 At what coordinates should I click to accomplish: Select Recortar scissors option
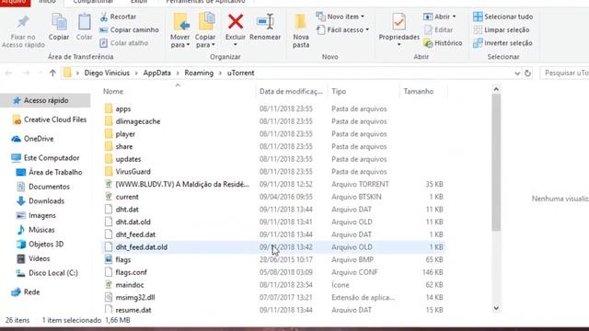(118, 17)
